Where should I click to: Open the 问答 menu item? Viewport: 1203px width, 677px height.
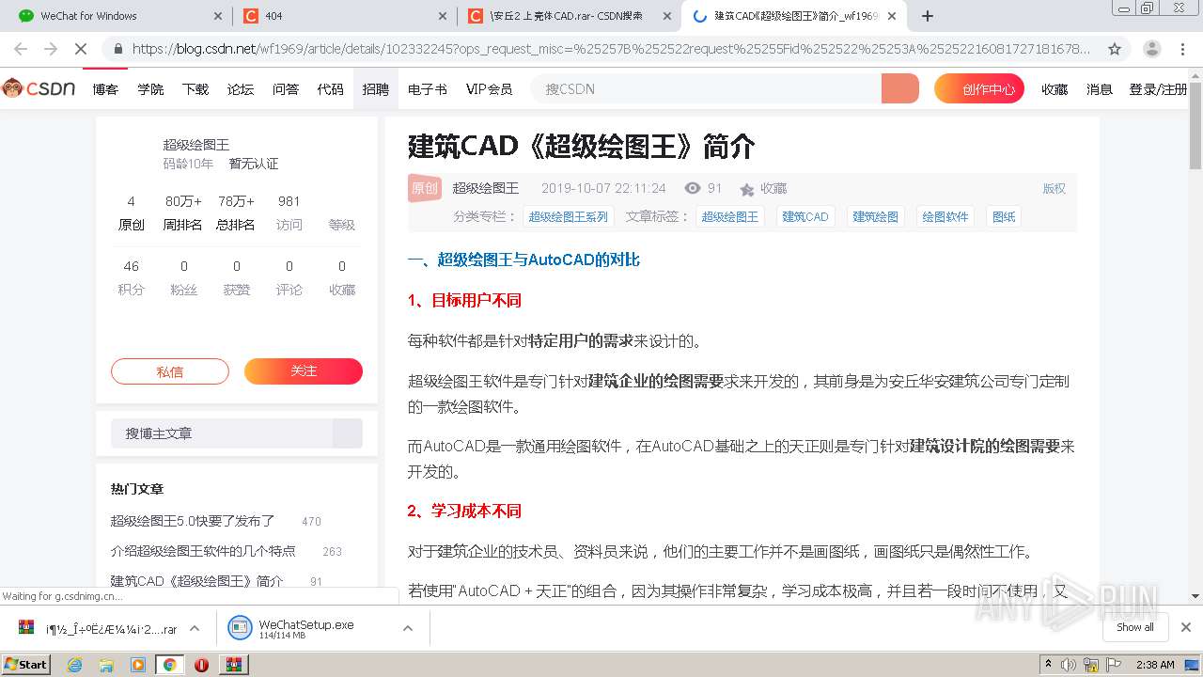tap(286, 89)
